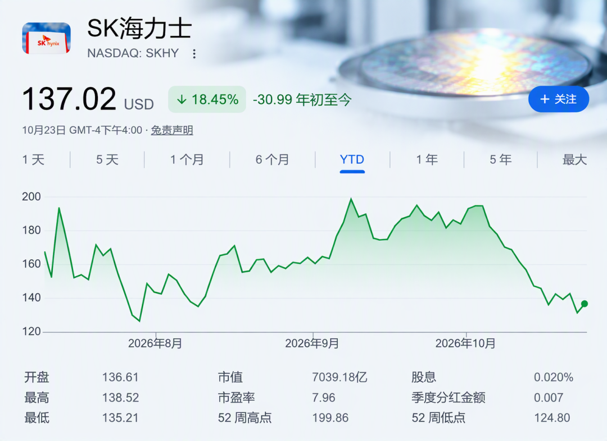Viewport: 607px width, 441px height.
Task: Click the 52 周低点 label
Action: click(x=438, y=418)
